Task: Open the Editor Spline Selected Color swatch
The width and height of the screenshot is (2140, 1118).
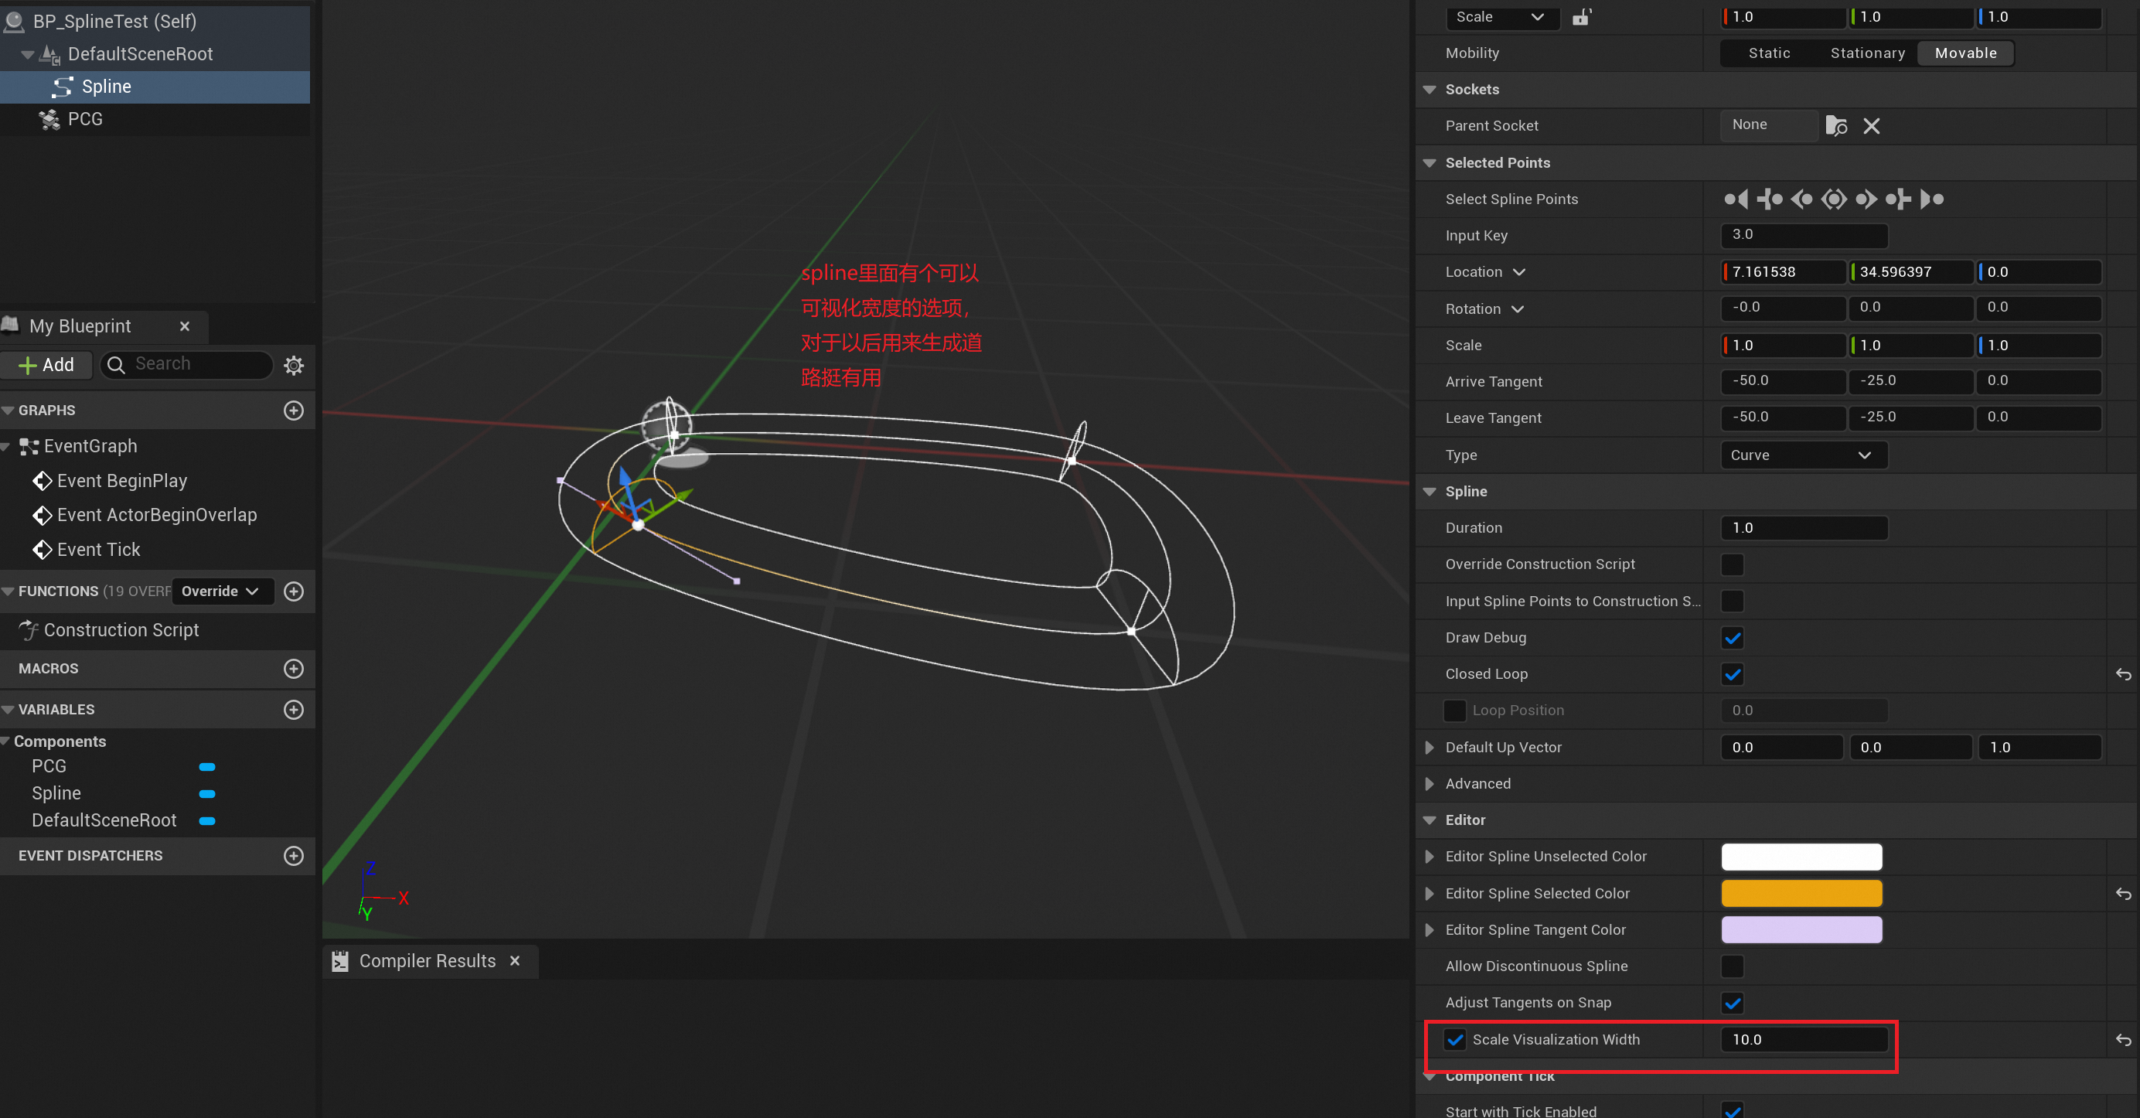Action: point(1801,893)
